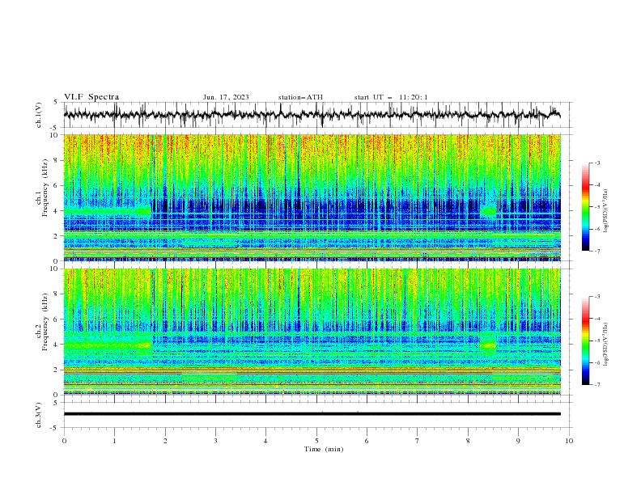Image resolution: width=641 pixels, height=495 pixels.
Task: Select the "Jun. 17, 2023" date label
Action: point(226,97)
